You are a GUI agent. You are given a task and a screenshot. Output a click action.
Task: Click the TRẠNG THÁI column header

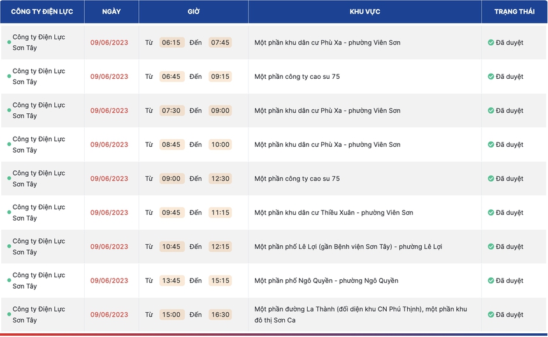(x=514, y=11)
